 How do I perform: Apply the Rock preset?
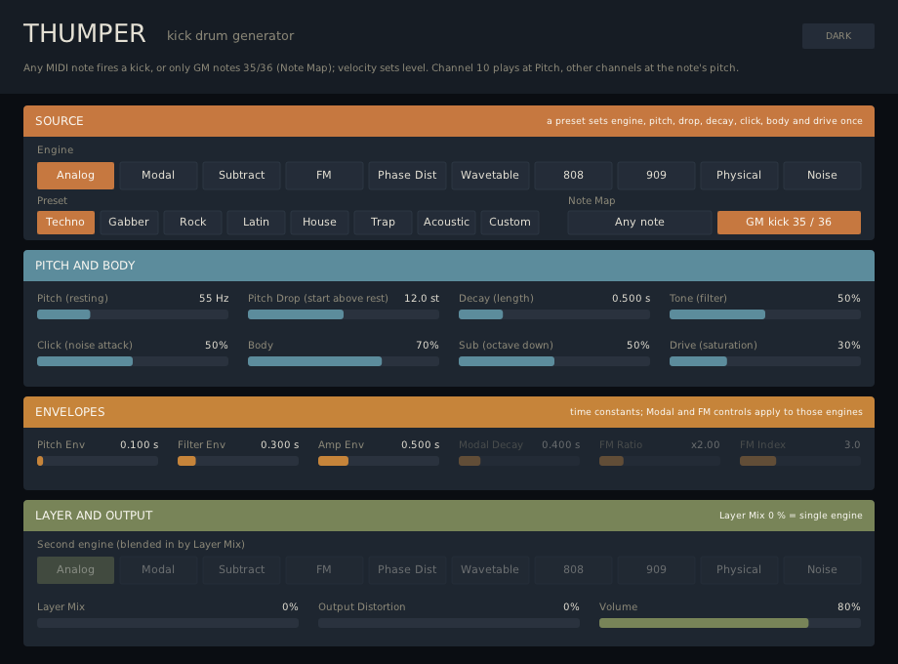pos(192,223)
